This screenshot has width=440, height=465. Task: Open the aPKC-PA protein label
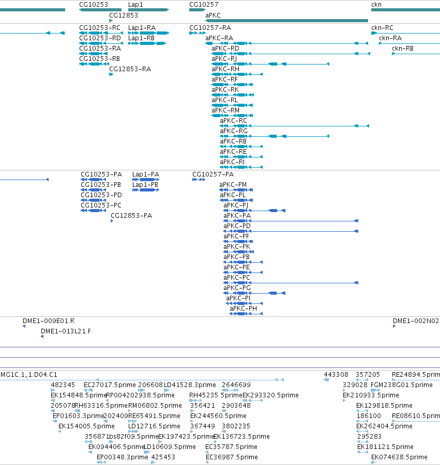click(x=237, y=215)
